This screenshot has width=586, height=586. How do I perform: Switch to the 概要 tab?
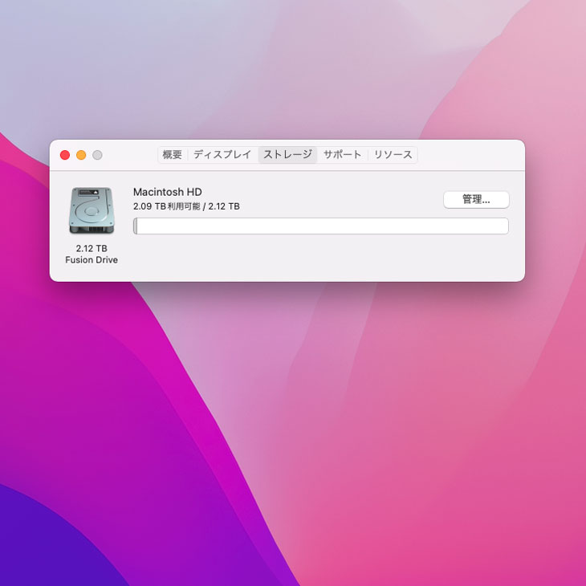point(172,155)
